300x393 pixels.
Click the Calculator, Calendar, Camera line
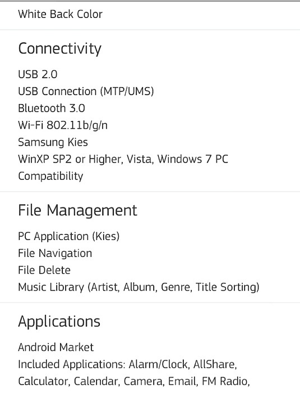coord(134,381)
